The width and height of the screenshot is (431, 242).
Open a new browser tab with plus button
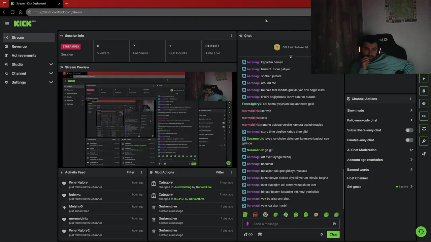click(67, 4)
